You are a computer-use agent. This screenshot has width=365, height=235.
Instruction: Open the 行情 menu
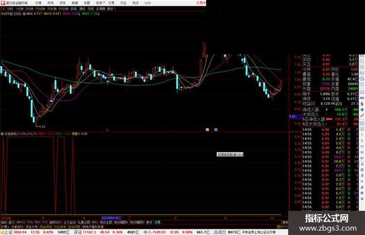click(x=38, y=3)
